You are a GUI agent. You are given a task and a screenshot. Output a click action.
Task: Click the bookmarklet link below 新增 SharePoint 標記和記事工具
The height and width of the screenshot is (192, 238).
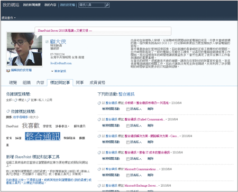coord(49,181)
